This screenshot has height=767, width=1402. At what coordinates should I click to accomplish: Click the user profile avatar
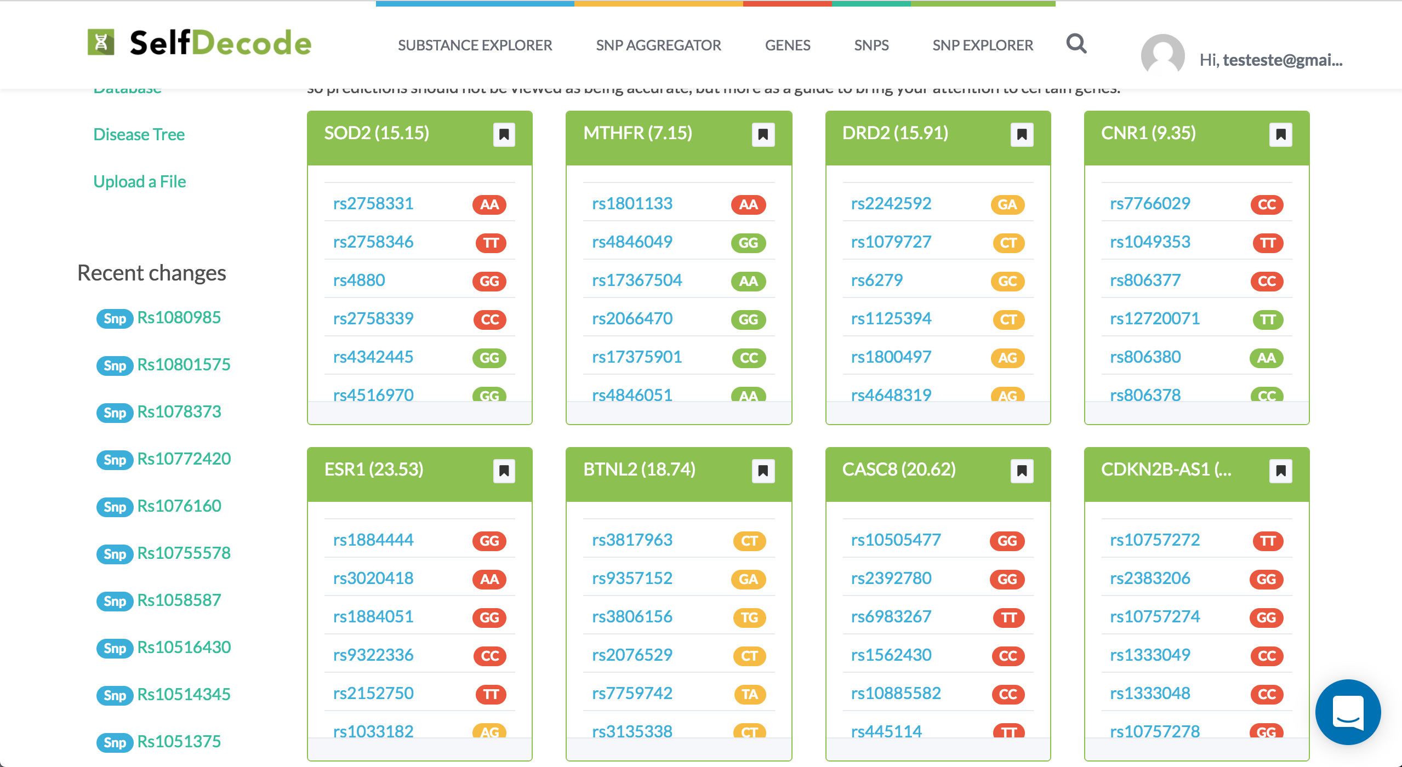1162,55
